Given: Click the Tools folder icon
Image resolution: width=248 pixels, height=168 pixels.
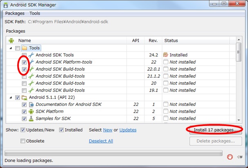Looking at the screenshot, I should tap(25, 48).
